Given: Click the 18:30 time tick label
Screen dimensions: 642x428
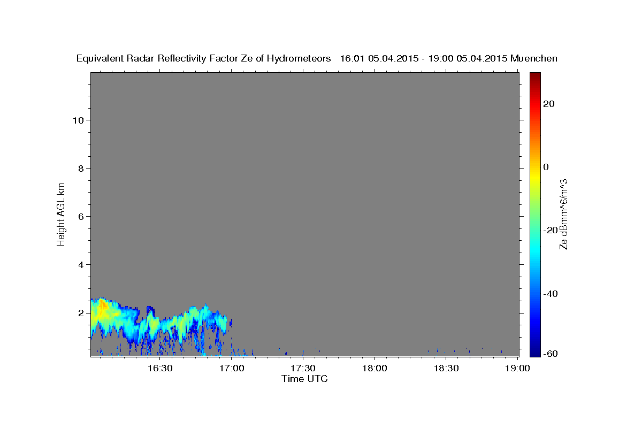Looking at the screenshot, I should click(x=446, y=368).
